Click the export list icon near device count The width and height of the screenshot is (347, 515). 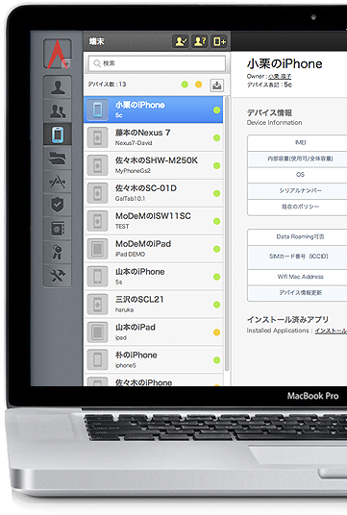point(216,86)
